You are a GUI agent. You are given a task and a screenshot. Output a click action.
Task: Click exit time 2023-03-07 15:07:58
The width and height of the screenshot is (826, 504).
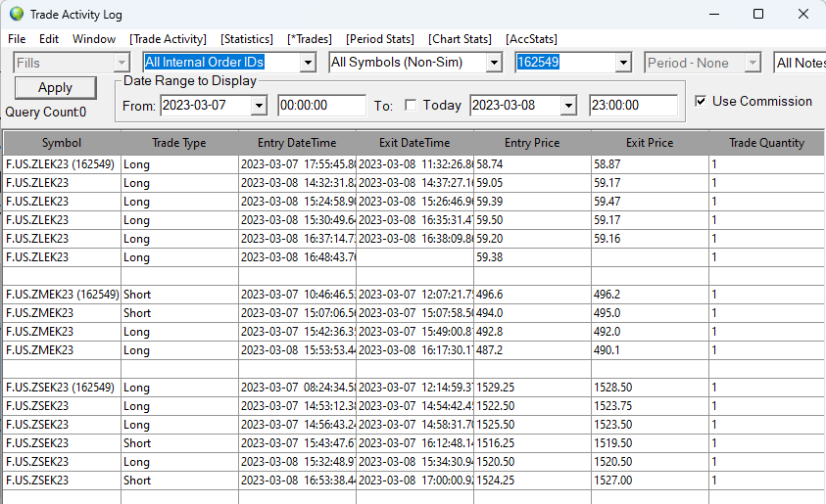tap(415, 312)
